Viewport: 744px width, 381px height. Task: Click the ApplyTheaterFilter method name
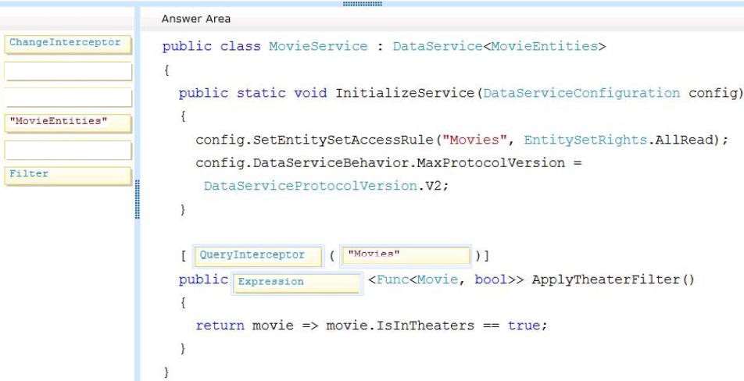point(606,280)
